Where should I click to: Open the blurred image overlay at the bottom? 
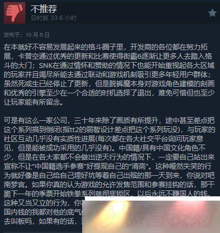coord(151,215)
